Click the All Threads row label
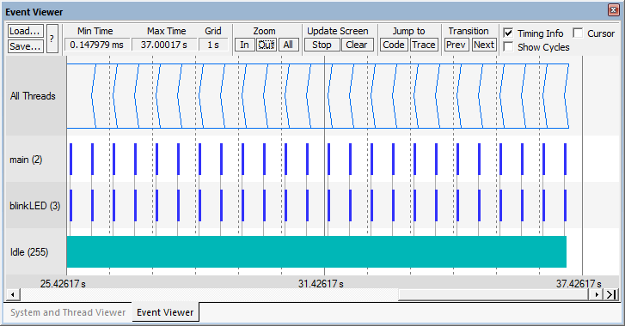The image size is (625, 326). (x=33, y=96)
